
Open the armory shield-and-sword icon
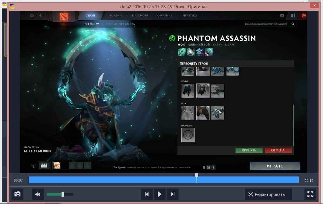(293, 15)
